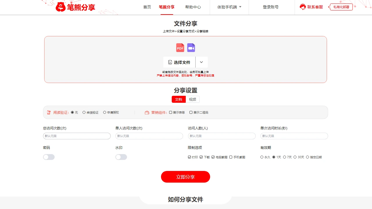Click the purple video file icon

(191, 48)
